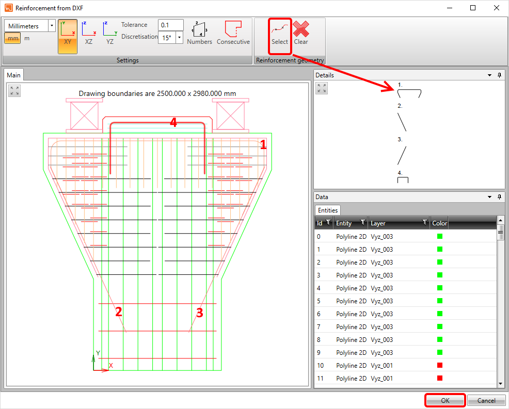Select the Entities tab

point(328,210)
